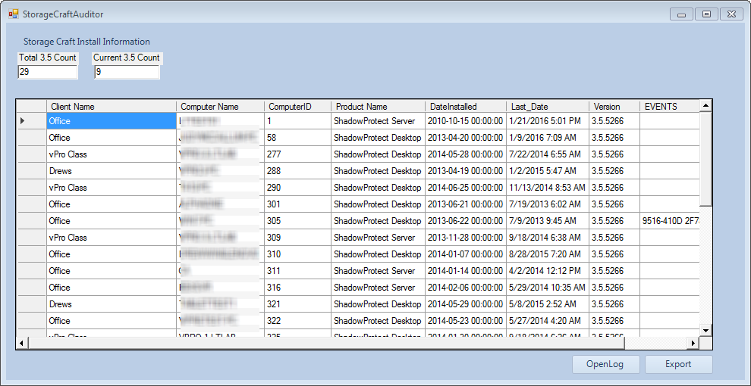Click the vertical scrollbar thumb
This screenshot has height=386, width=751.
click(x=705, y=159)
